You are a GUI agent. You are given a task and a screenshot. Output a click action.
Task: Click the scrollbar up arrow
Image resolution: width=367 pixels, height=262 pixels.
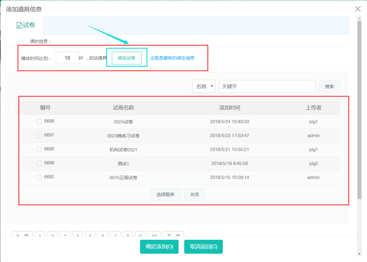359,18
